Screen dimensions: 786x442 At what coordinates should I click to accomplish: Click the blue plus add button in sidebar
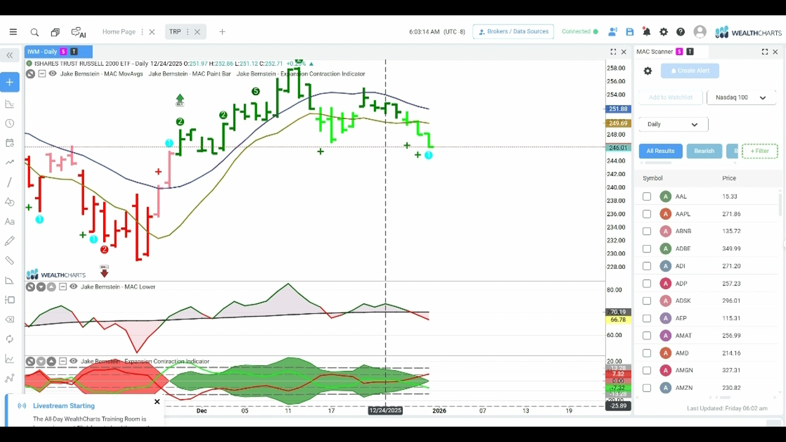[x=10, y=82]
